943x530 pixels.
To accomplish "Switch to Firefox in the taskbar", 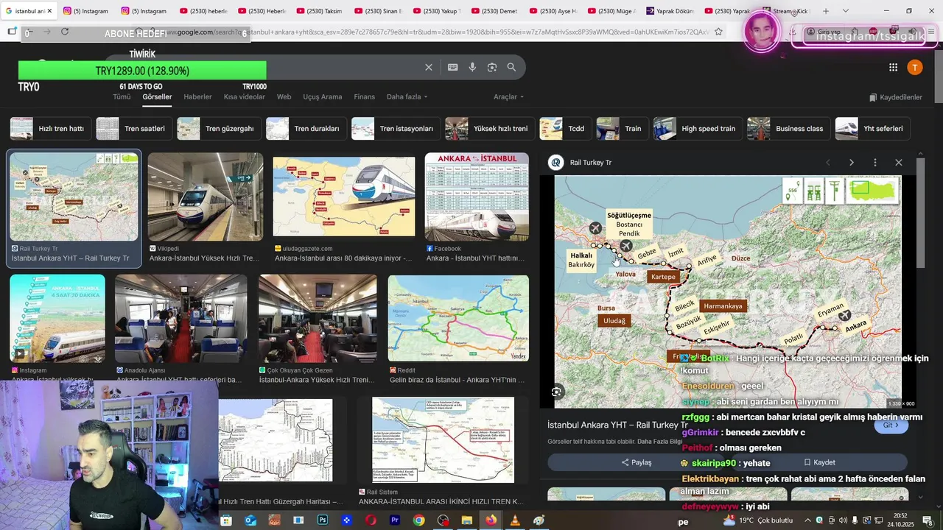I will tap(491, 520).
